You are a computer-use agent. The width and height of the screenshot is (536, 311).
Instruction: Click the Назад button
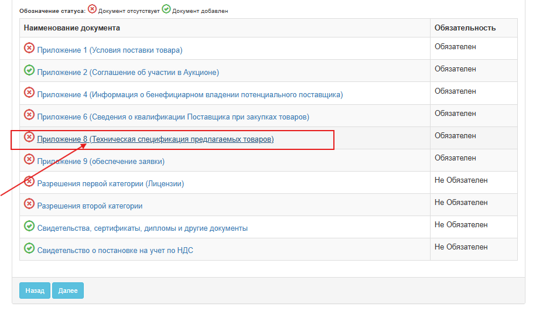[x=35, y=291]
